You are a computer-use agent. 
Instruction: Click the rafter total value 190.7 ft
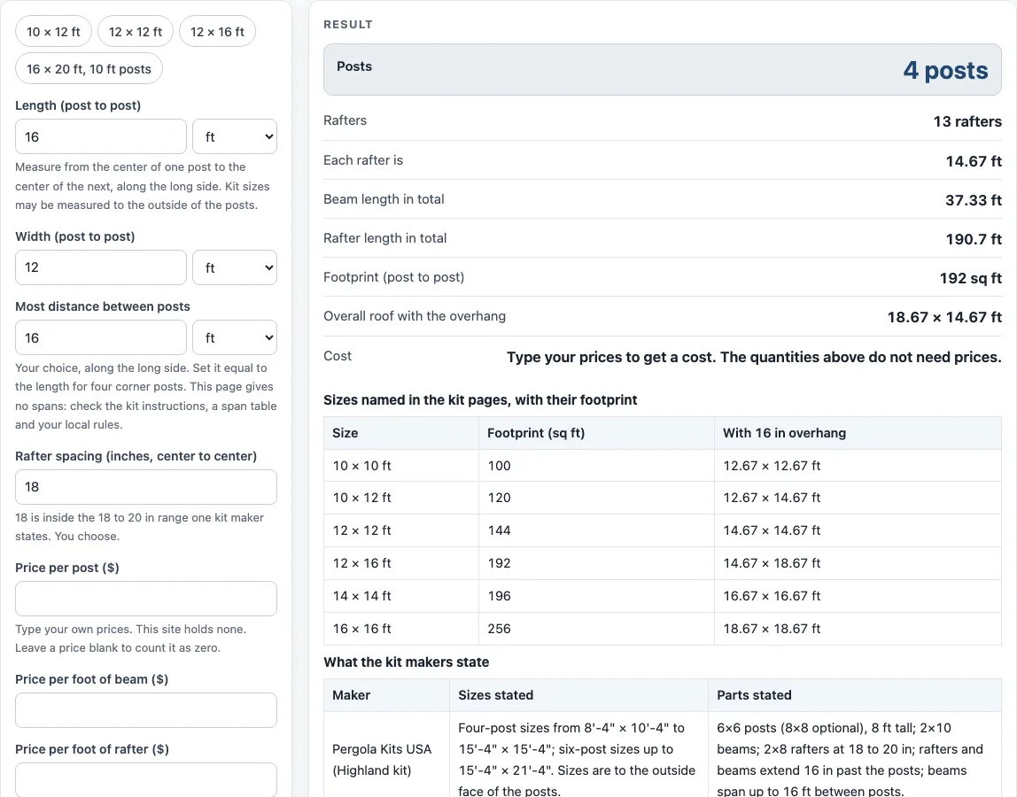(974, 238)
